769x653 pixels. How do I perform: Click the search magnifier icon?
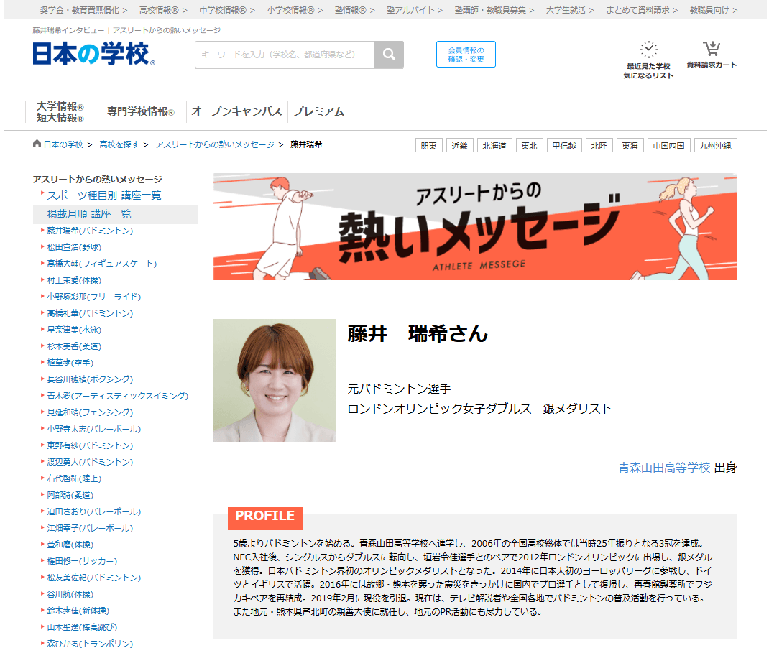[x=389, y=54]
